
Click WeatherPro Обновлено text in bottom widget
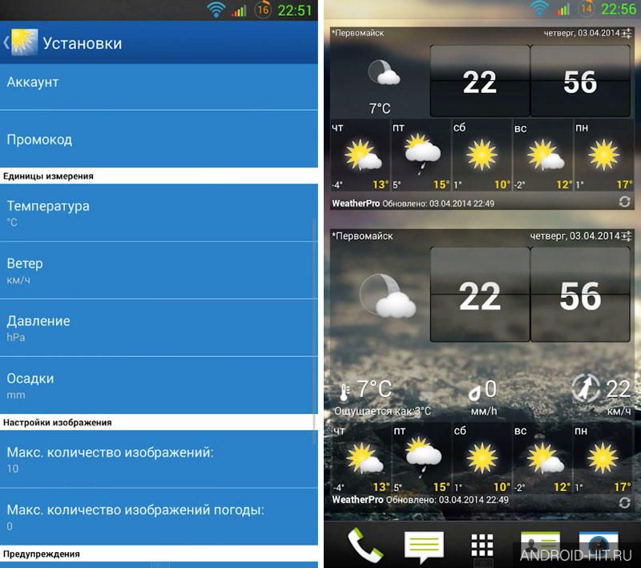[420, 500]
